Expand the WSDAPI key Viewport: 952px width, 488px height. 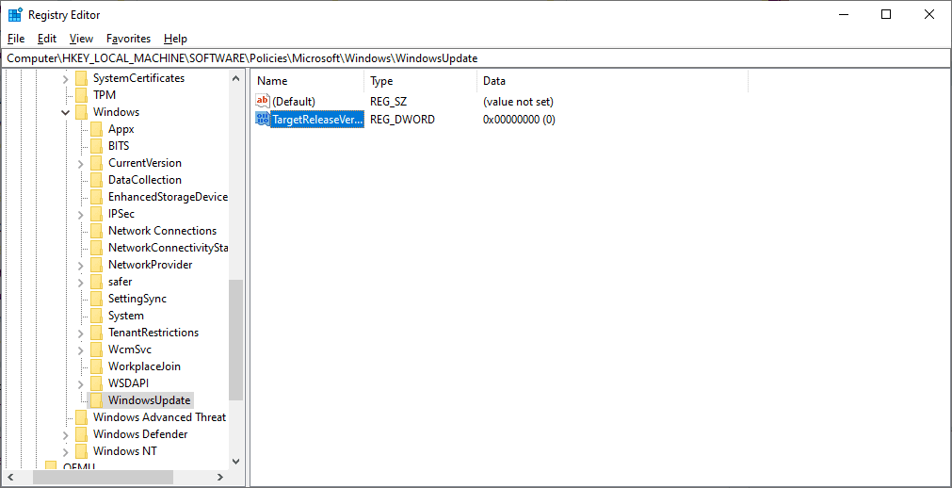pyautogui.click(x=81, y=383)
